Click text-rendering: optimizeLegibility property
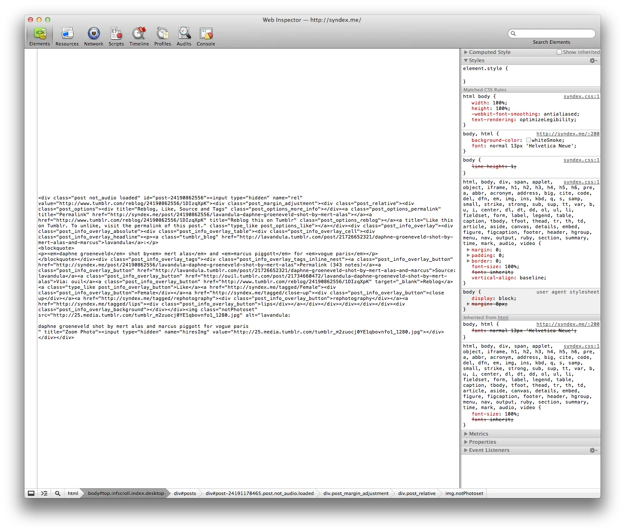The image size is (625, 532). 524,119
